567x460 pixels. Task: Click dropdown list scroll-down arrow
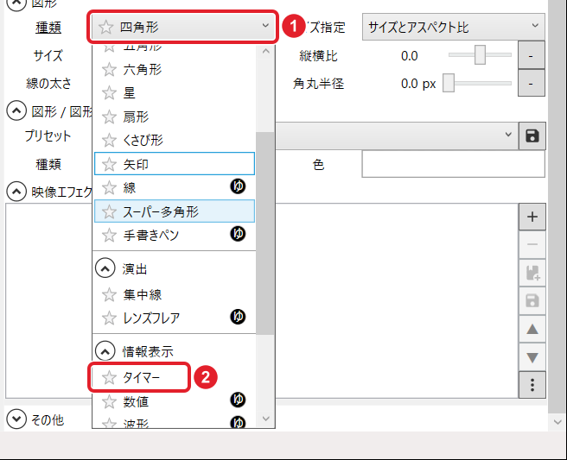coord(265,419)
